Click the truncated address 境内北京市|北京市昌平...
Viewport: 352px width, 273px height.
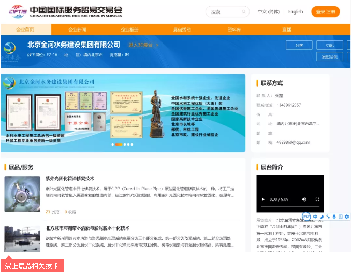click(x=298, y=124)
